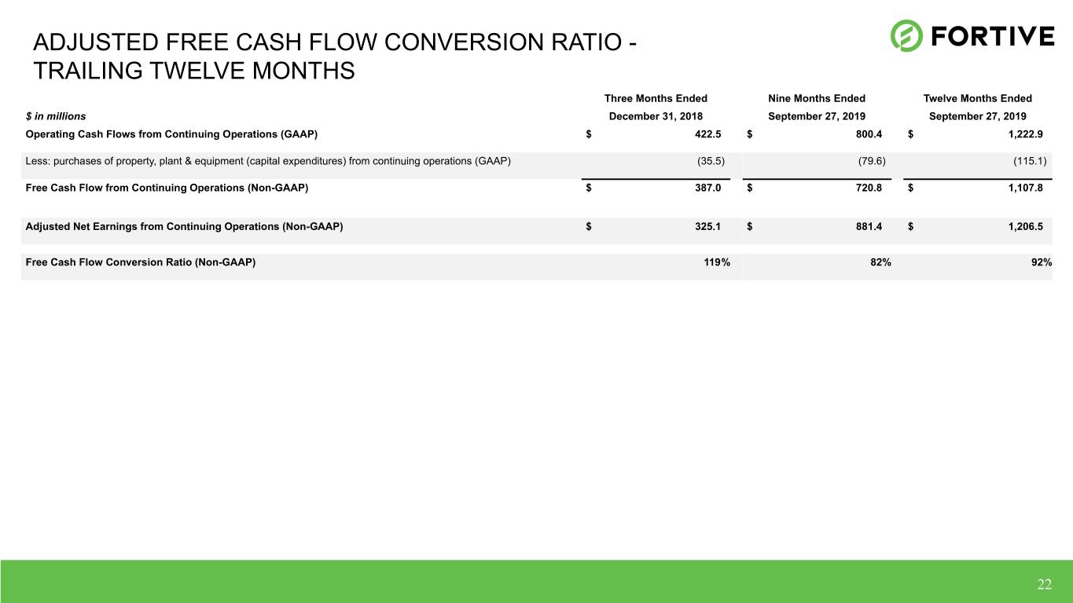The width and height of the screenshot is (1073, 603).
Task: Select 'Twelve Months Ended' column header
Action: tap(978, 98)
